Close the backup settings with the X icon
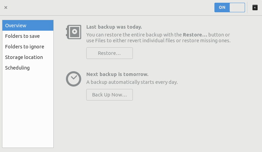 pos(6,7)
